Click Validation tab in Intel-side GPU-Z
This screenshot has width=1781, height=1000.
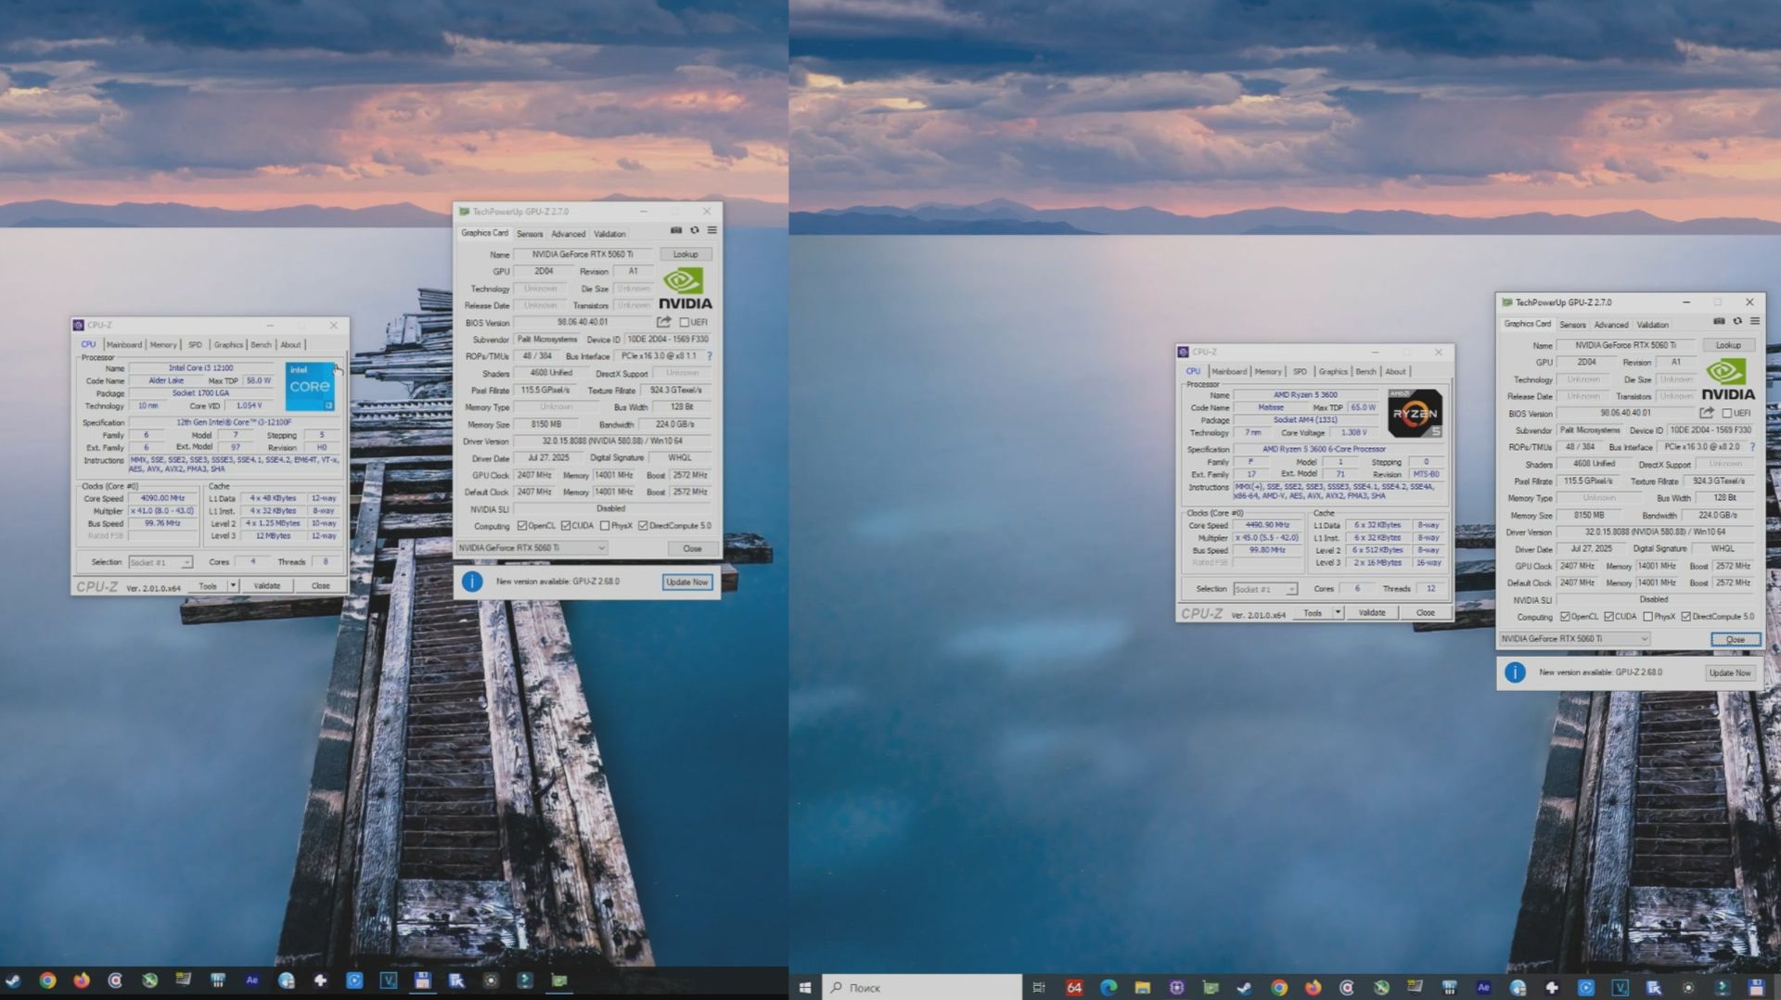click(609, 234)
